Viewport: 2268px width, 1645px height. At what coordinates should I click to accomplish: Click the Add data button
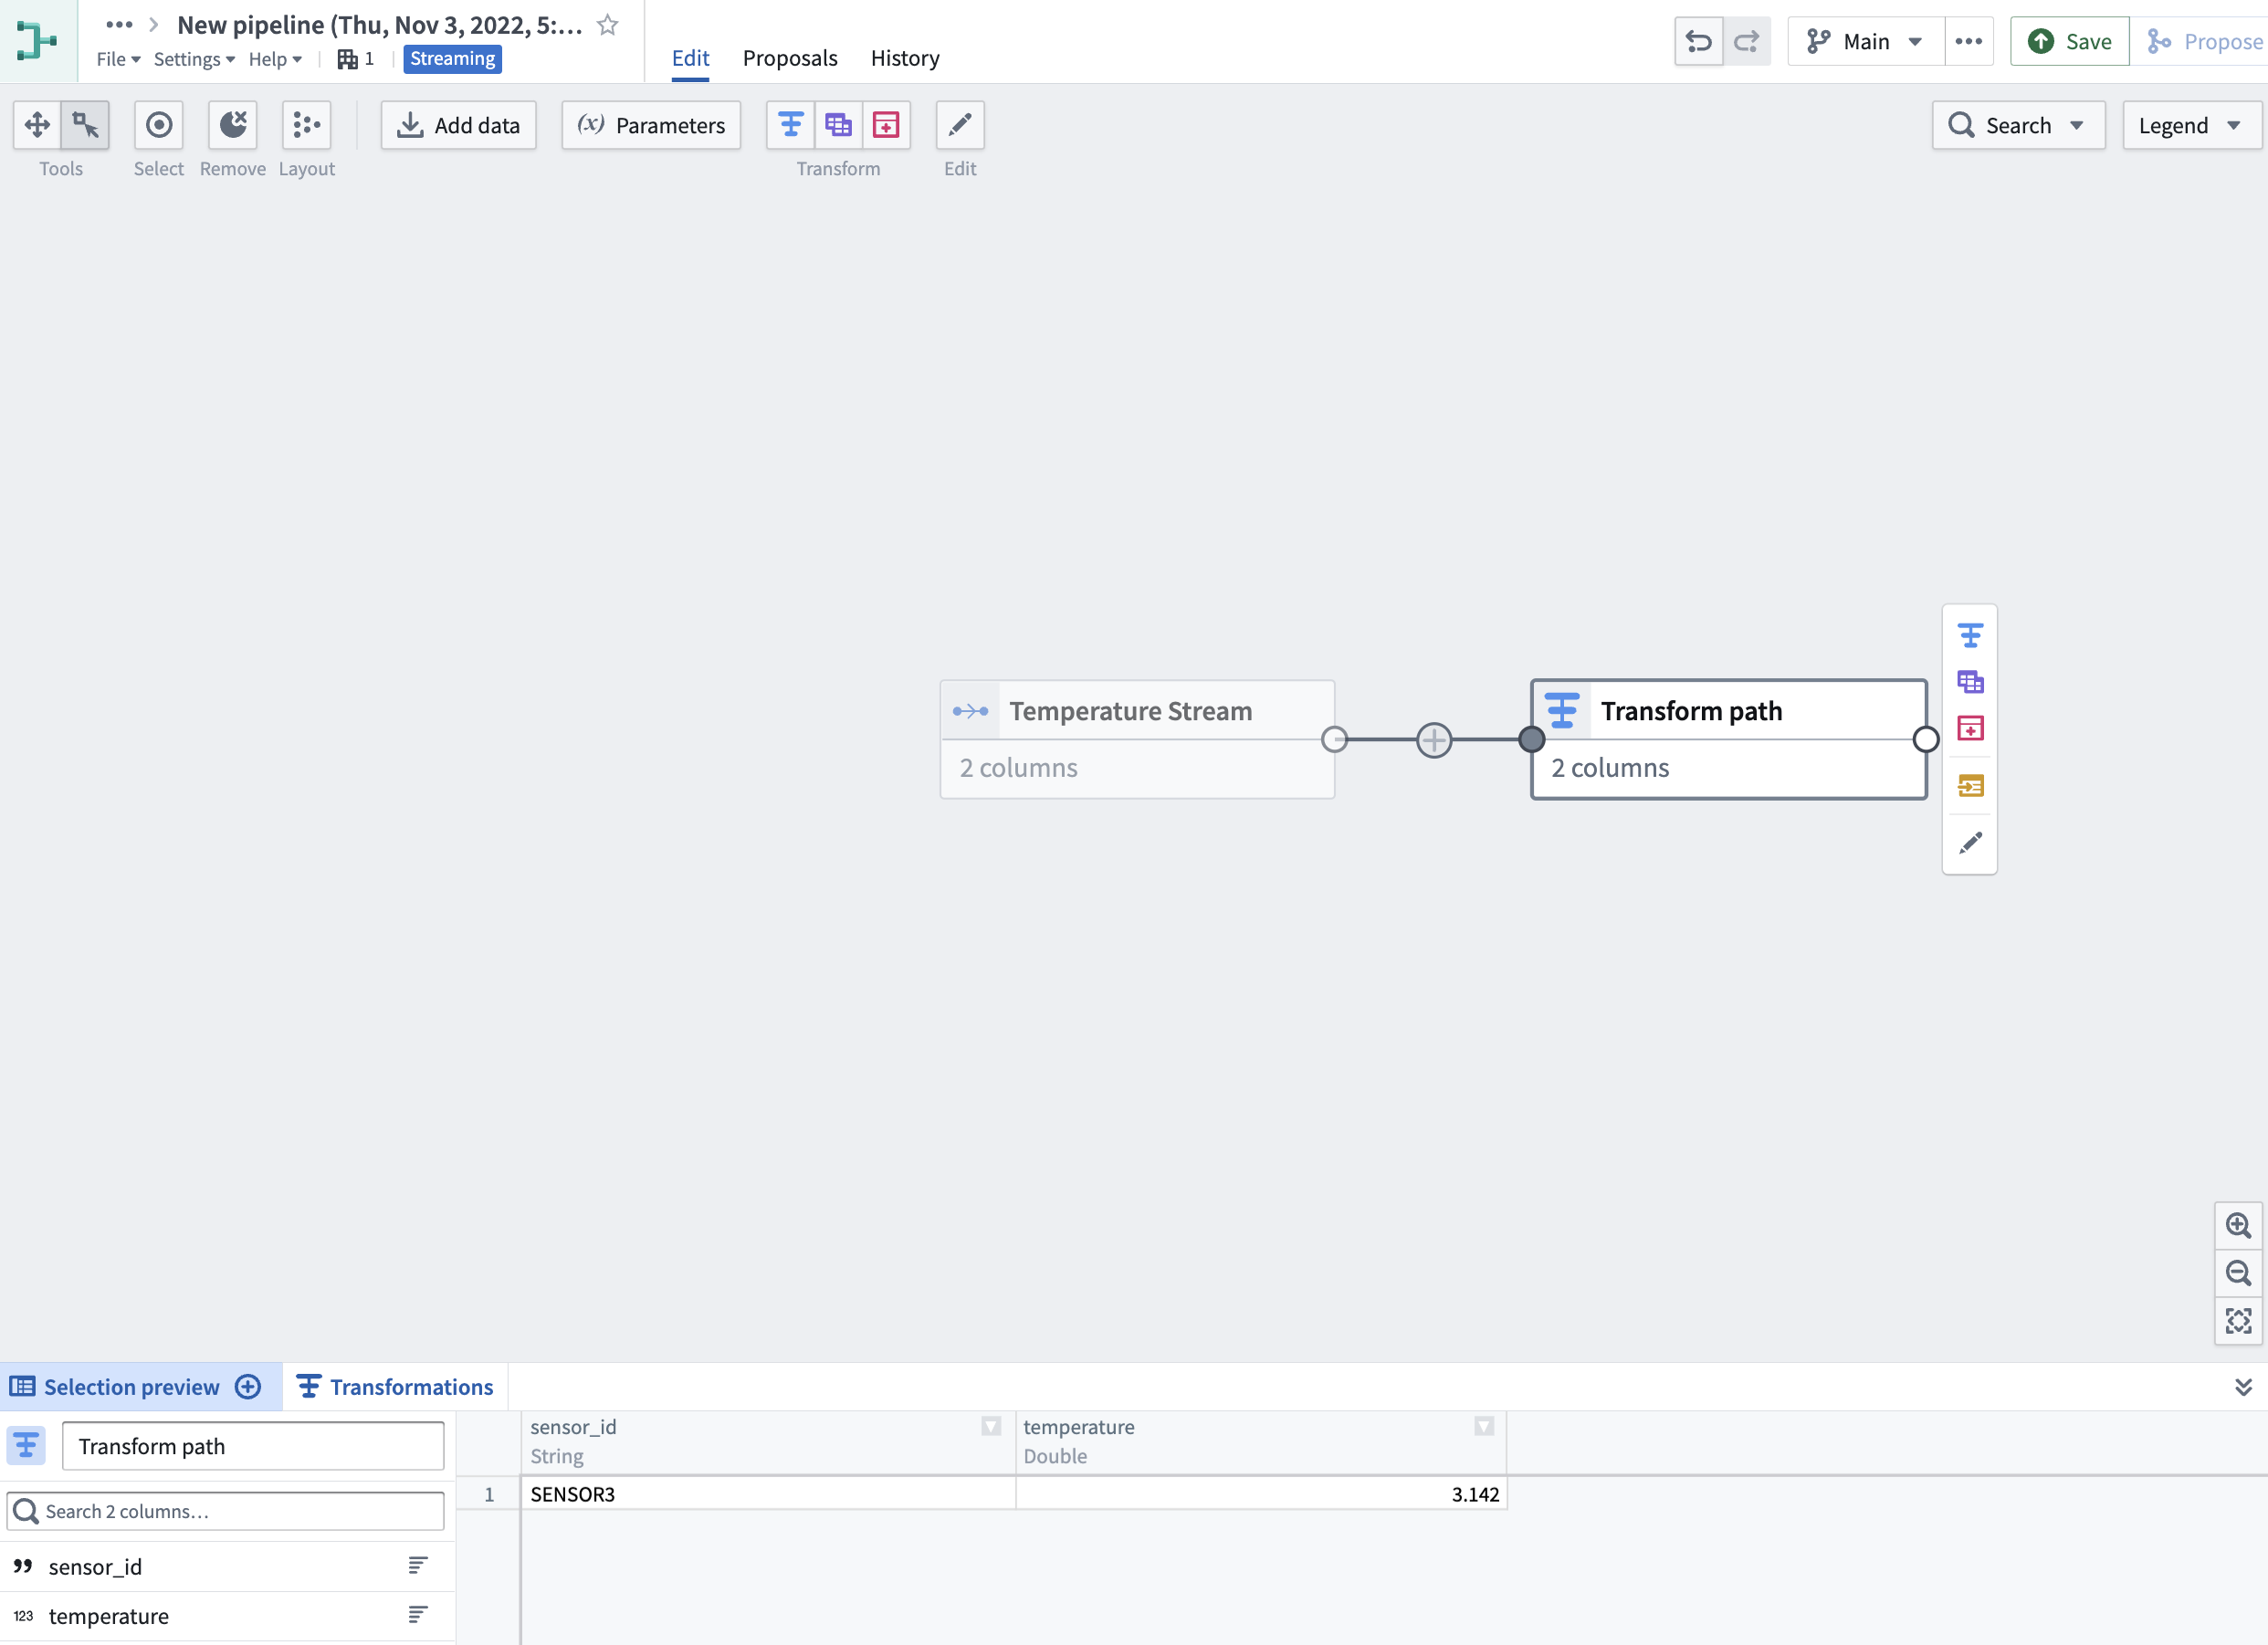coord(458,125)
